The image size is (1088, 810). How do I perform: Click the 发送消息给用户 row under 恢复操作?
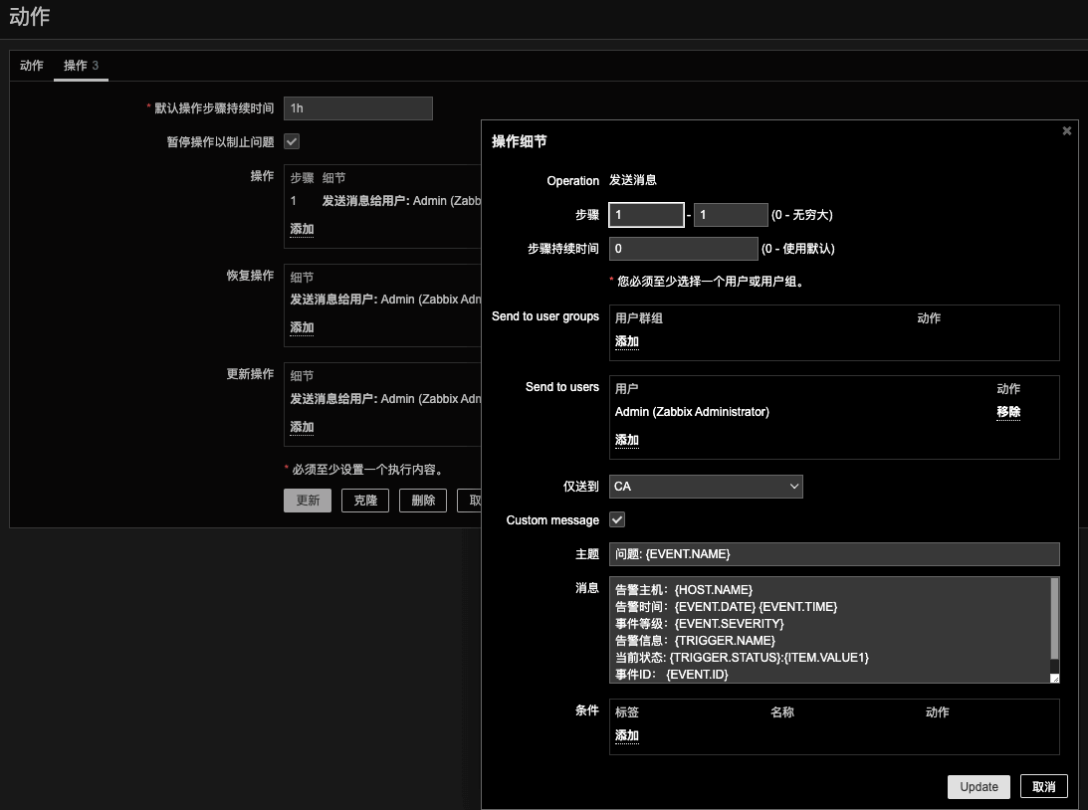click(x=385, y=299)
